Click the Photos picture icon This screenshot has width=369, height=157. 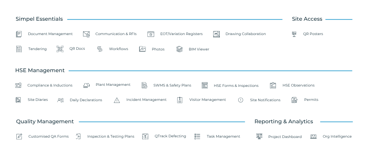click(142, 49)
